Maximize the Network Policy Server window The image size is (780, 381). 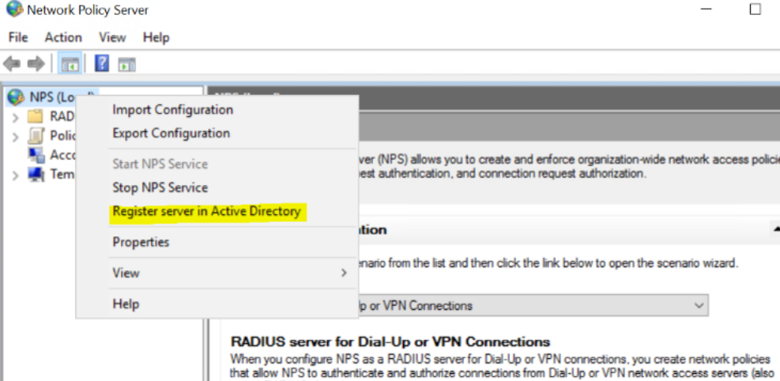(x=756, y=9)
